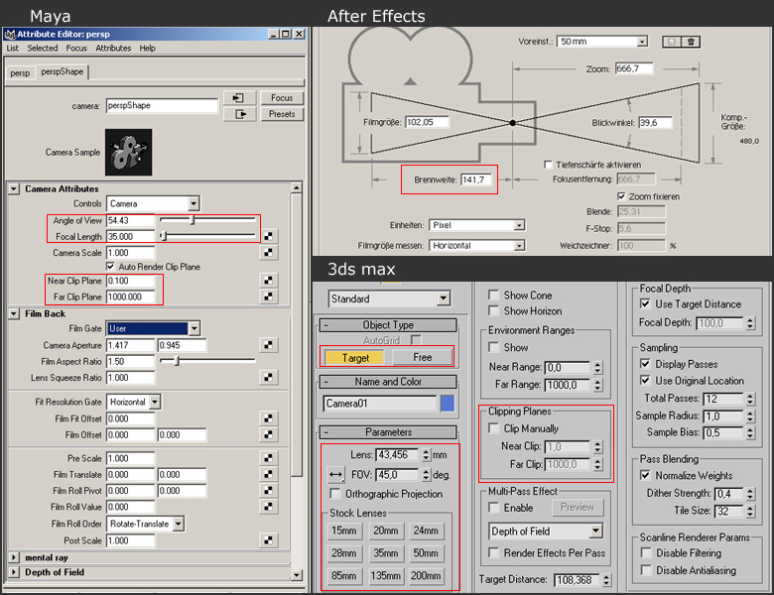The image size is (774, 595).
Task: Click map button next to Film Fit Offset
Action: click(x=269, y=418)
